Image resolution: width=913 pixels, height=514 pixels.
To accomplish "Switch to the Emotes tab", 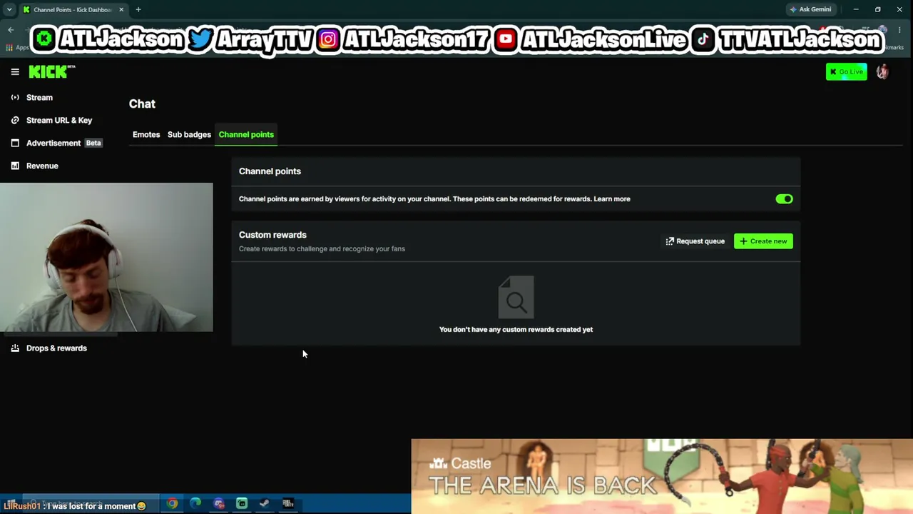I will click(146, 135).
